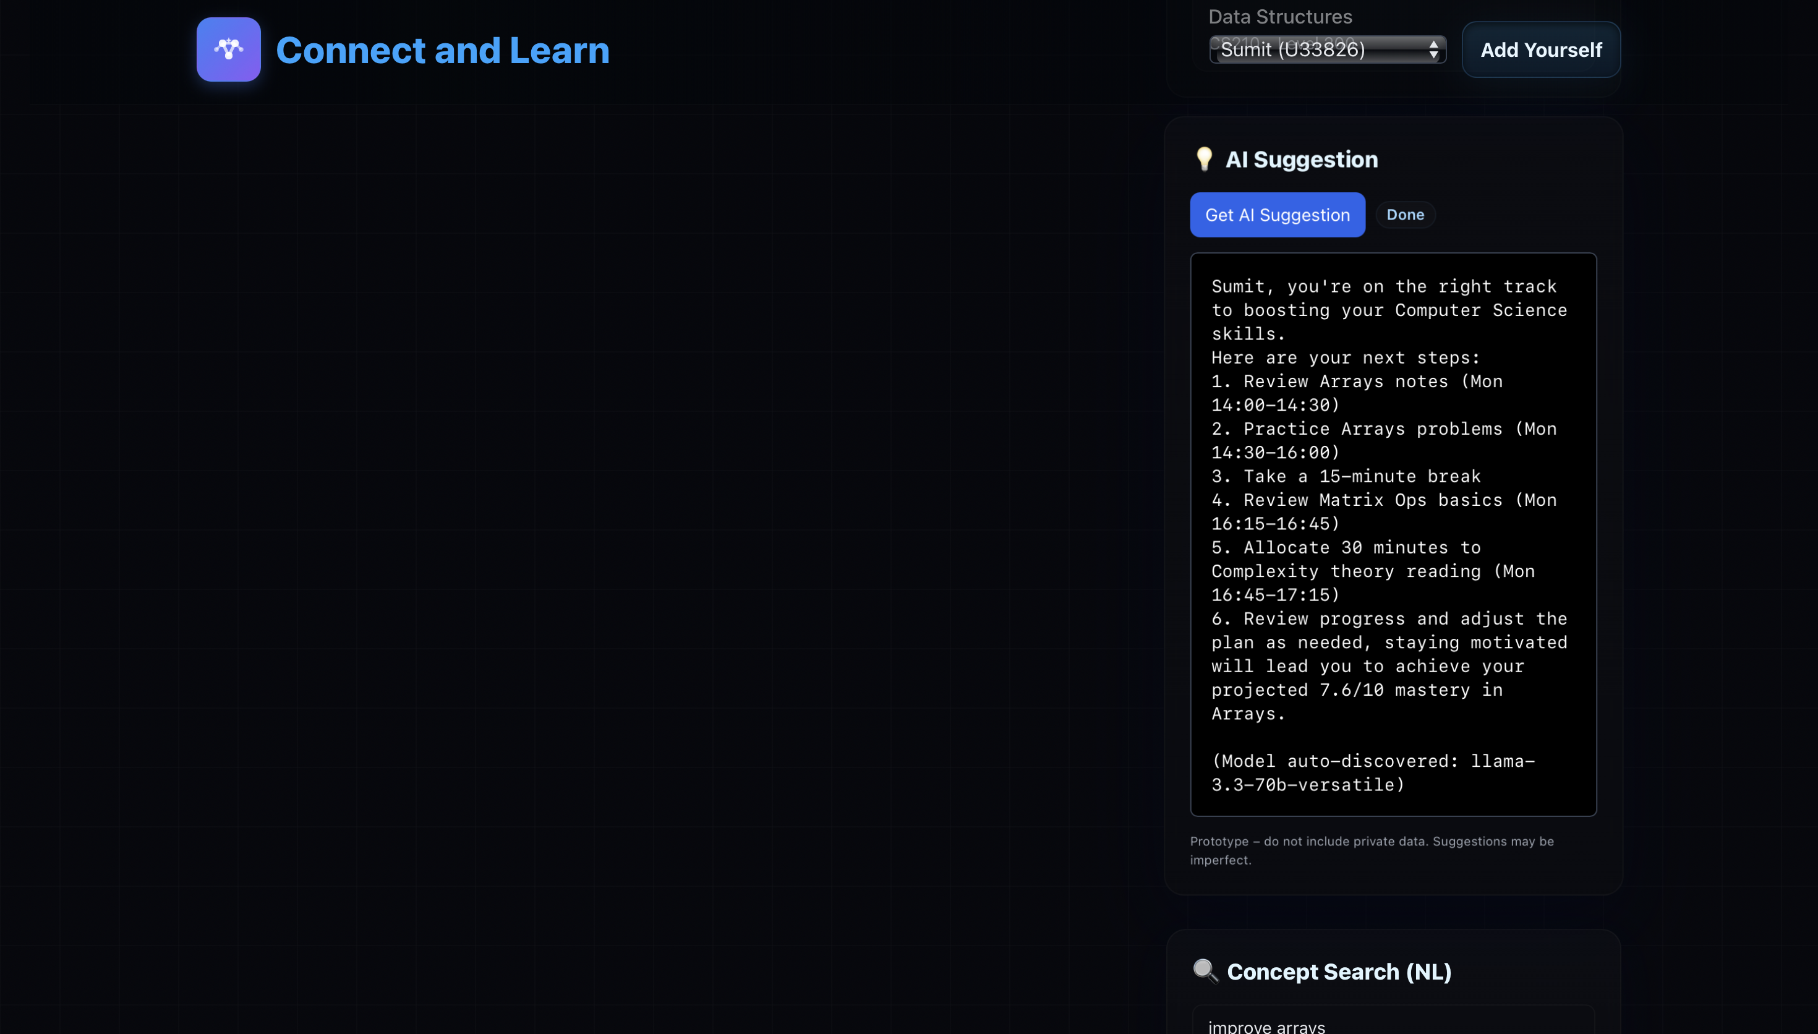Open the Sumit (U33826) user selector

pyautogui.click(x=1320, y=49)
